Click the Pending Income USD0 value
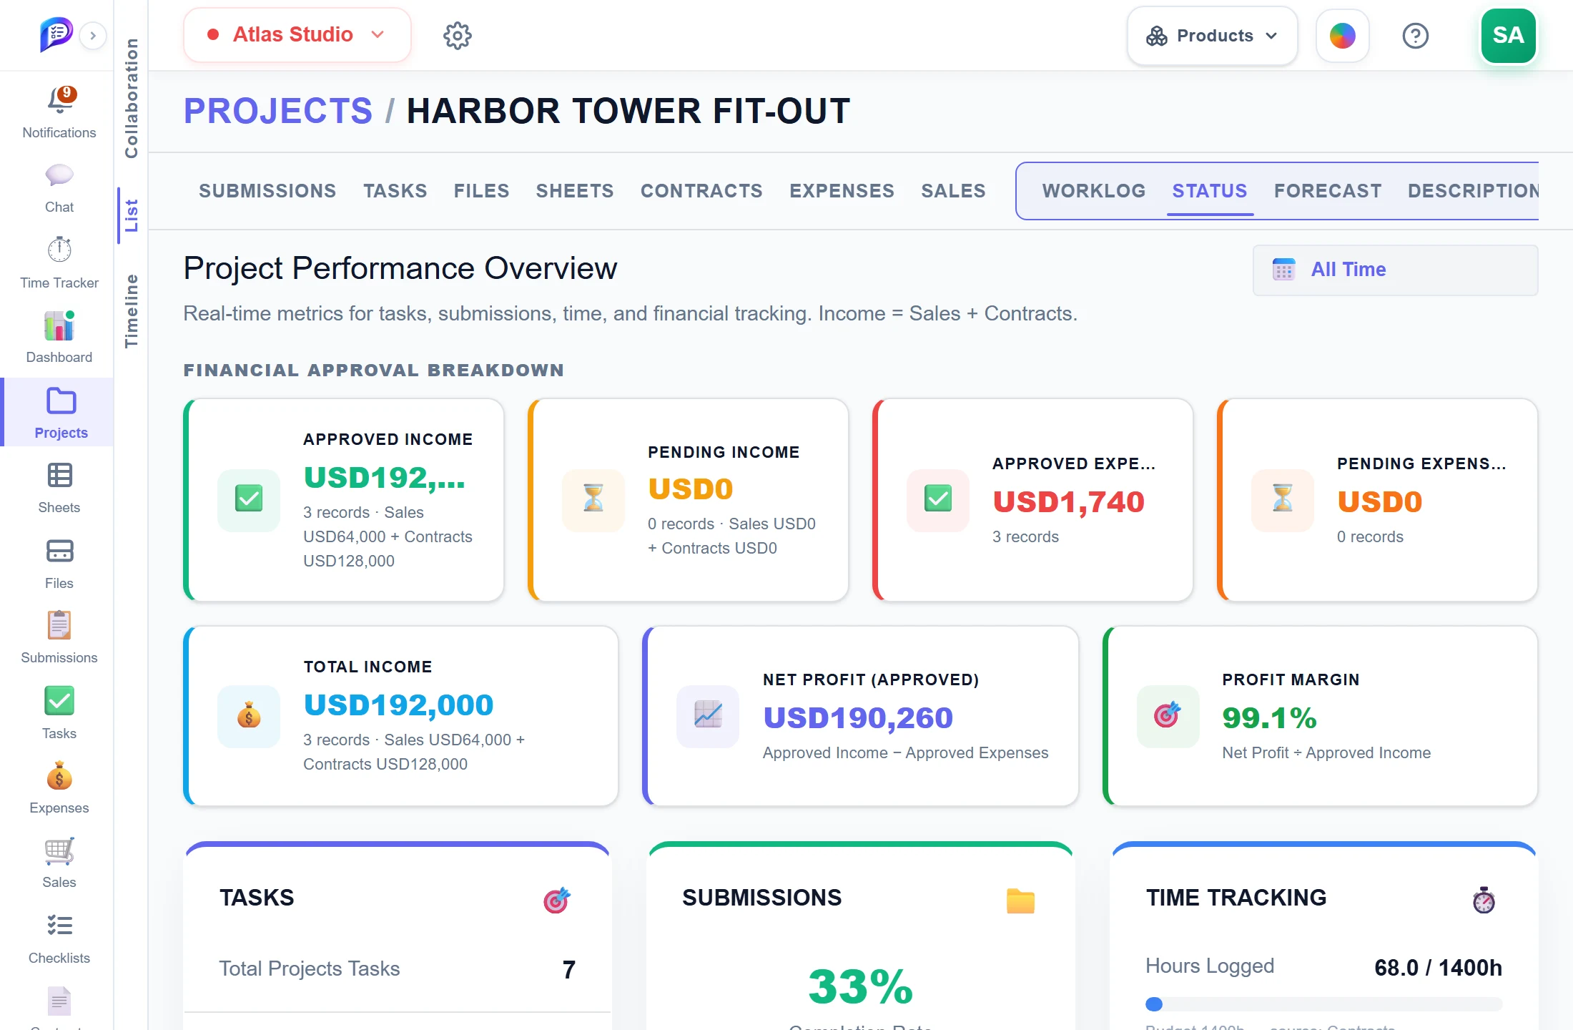This screenshot has width=1573, height=1030. tap(690, 489)
